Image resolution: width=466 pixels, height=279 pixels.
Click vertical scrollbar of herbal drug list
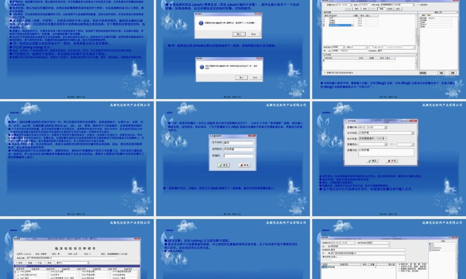pyautogui.click(x=416, y=35)
